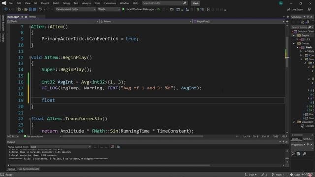Close the Output panel
The width and height of the screenshot is (315, 177).
pyautogui.click(x=286, y=142)
